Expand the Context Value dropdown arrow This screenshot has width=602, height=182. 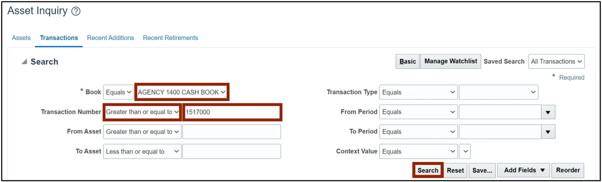tap(465, 152)
